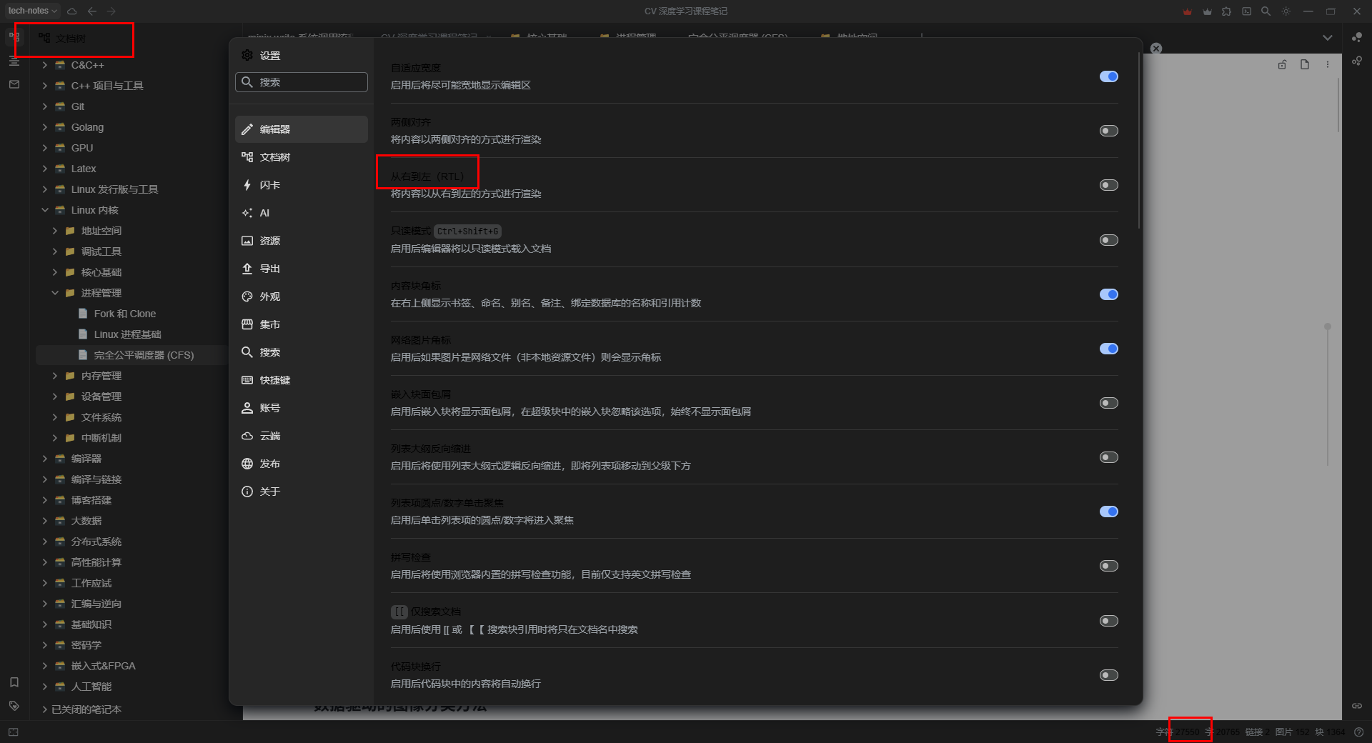
Task: Open the inbox envelope icon in left dock
Action: 14,84
